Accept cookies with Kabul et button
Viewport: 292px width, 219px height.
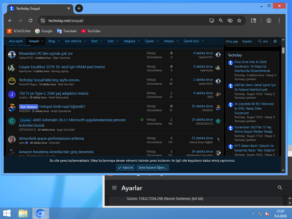point(125,168)
